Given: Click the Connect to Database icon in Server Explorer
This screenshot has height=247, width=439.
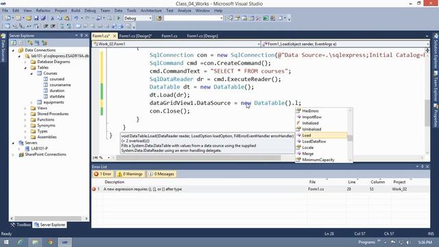Looking at the screenshot, I should [x=30, y=43].
